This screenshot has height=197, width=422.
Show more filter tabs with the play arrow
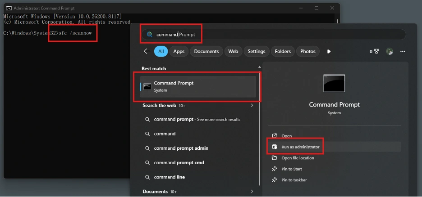click(x=329, y=51)
